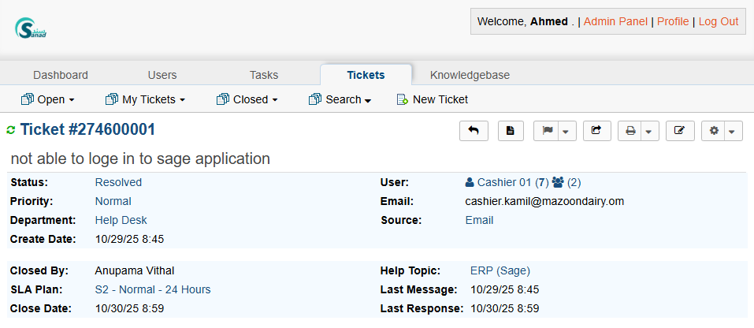Go to the Dashboard tab

61,75
